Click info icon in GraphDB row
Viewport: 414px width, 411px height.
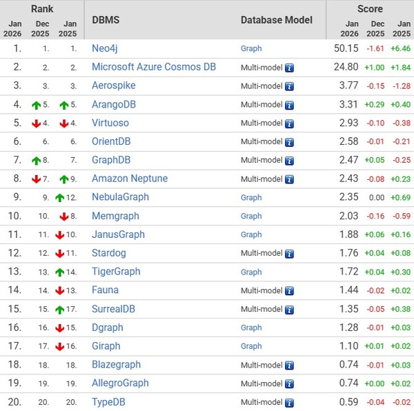tap(289, 161)
